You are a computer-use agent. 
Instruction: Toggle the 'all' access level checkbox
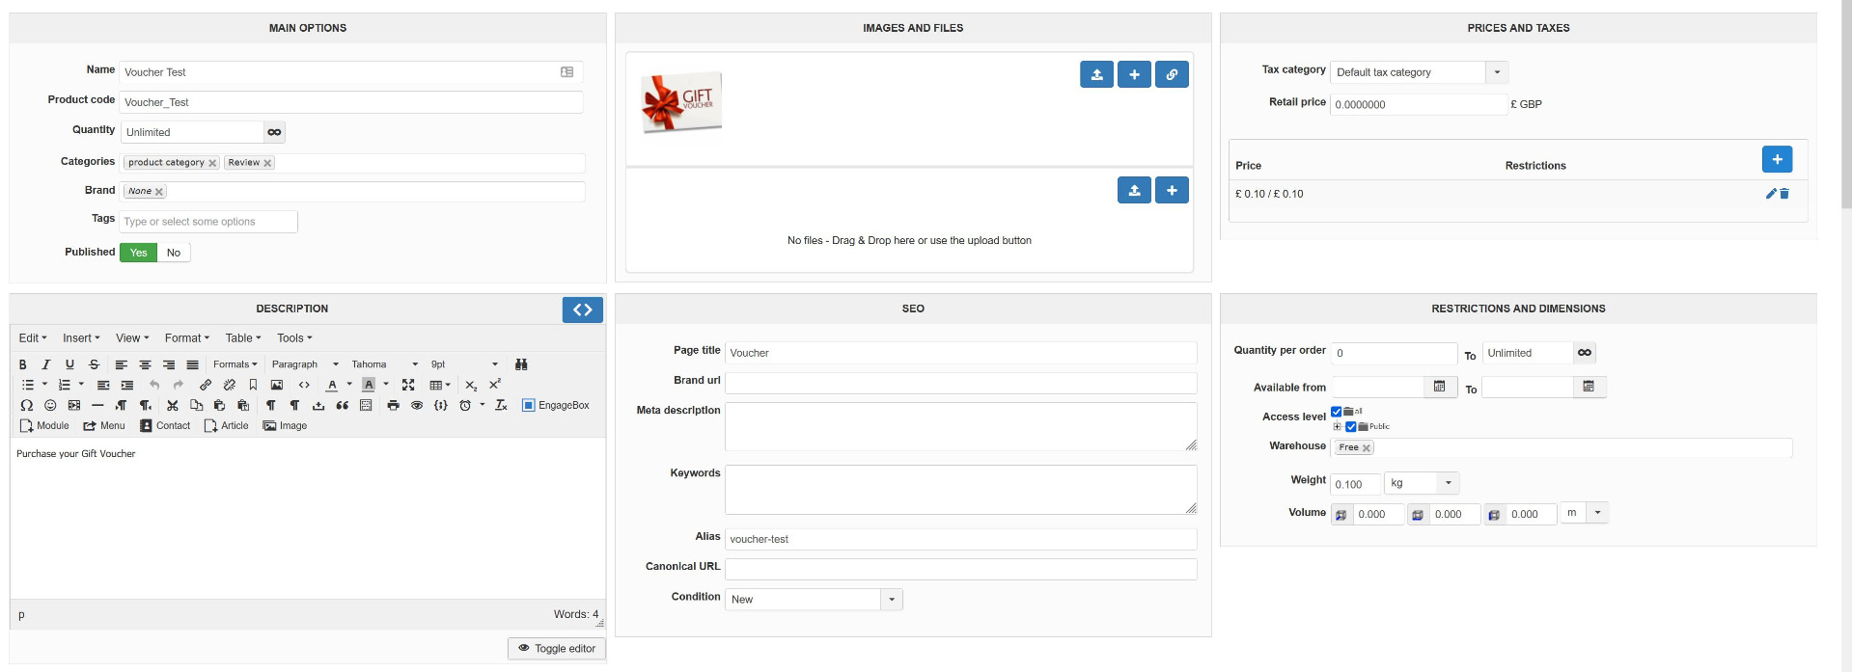click(x=1336, y=412)
